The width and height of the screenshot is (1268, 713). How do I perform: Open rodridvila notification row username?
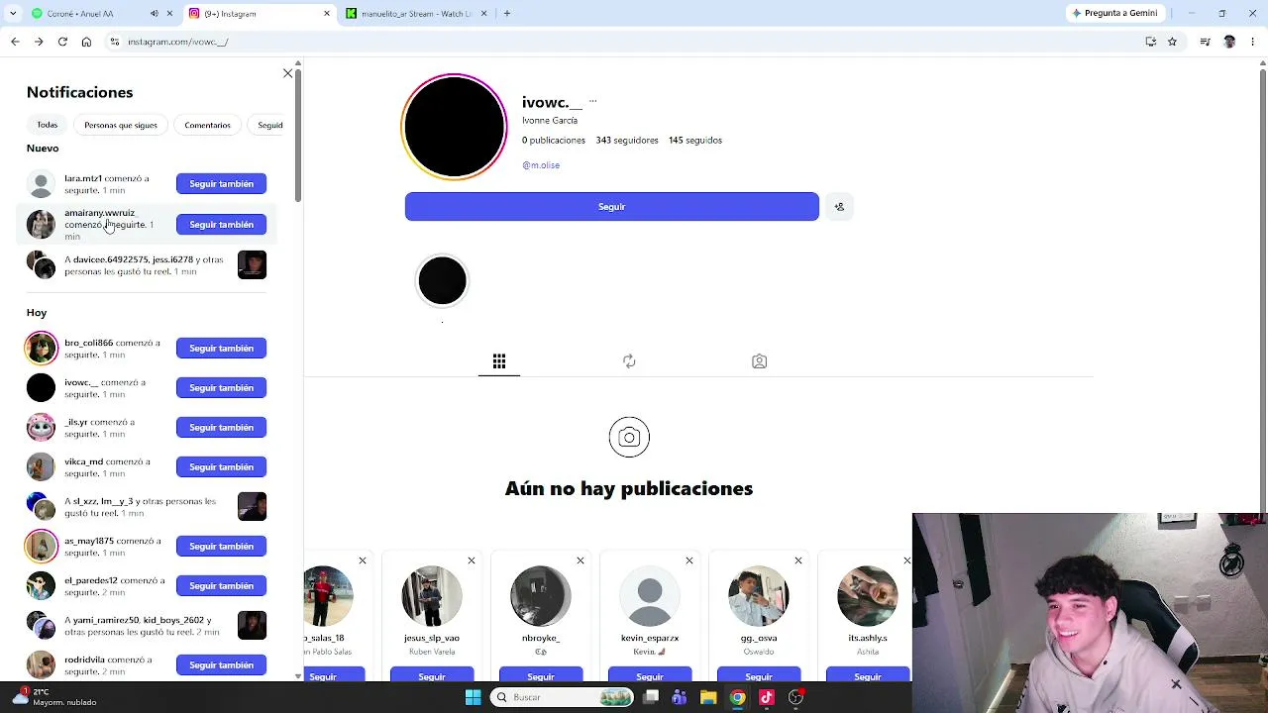(85, 661)
